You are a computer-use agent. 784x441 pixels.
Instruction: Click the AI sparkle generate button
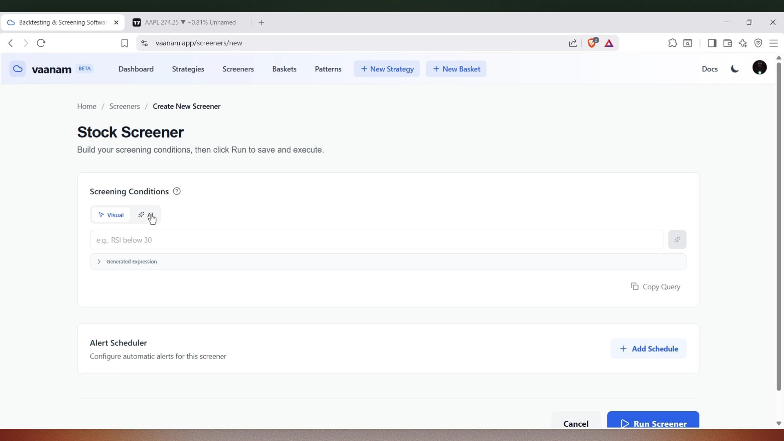point(677,240)
